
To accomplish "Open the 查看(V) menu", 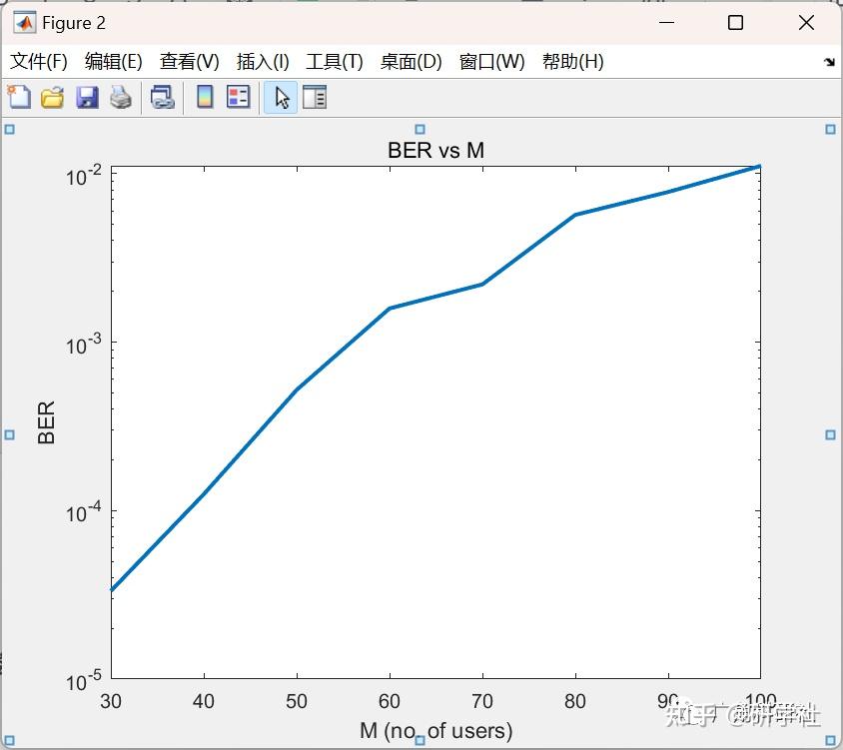I will point(189,61).
